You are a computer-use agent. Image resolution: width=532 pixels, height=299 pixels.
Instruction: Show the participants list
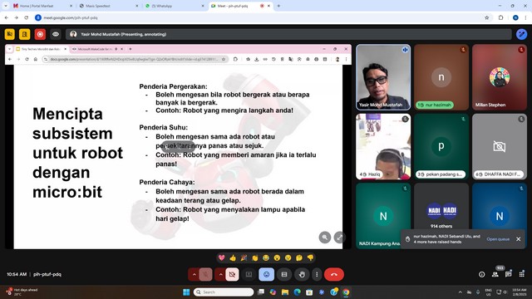[x=495, y=274]
